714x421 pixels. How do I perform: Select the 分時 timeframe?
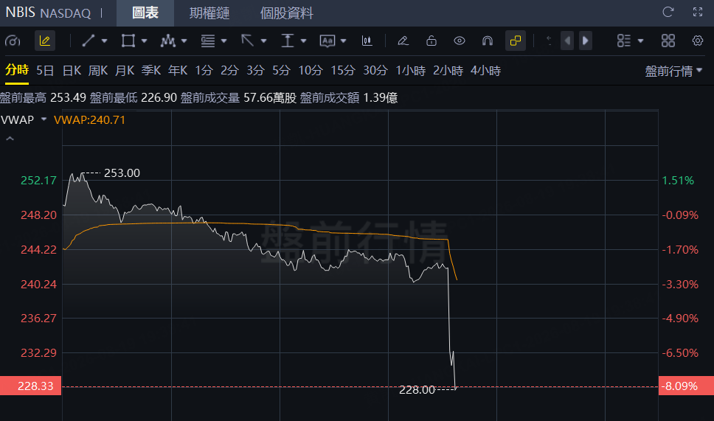[x=17, y=71]
